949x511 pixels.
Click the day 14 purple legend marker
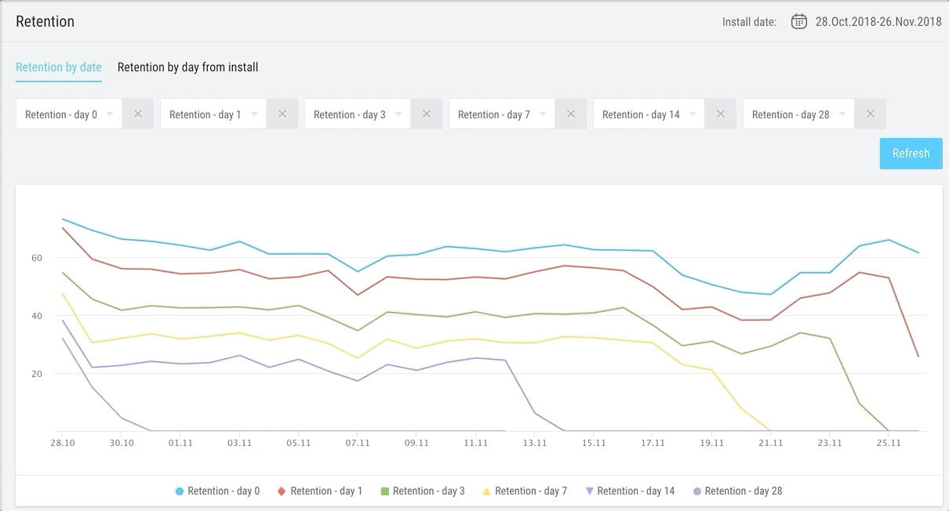click(x=589, y=491)
